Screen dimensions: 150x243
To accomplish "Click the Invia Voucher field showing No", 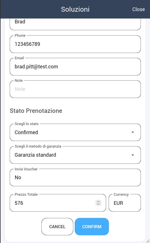I will pyautogui.click(x=75, y=177).
